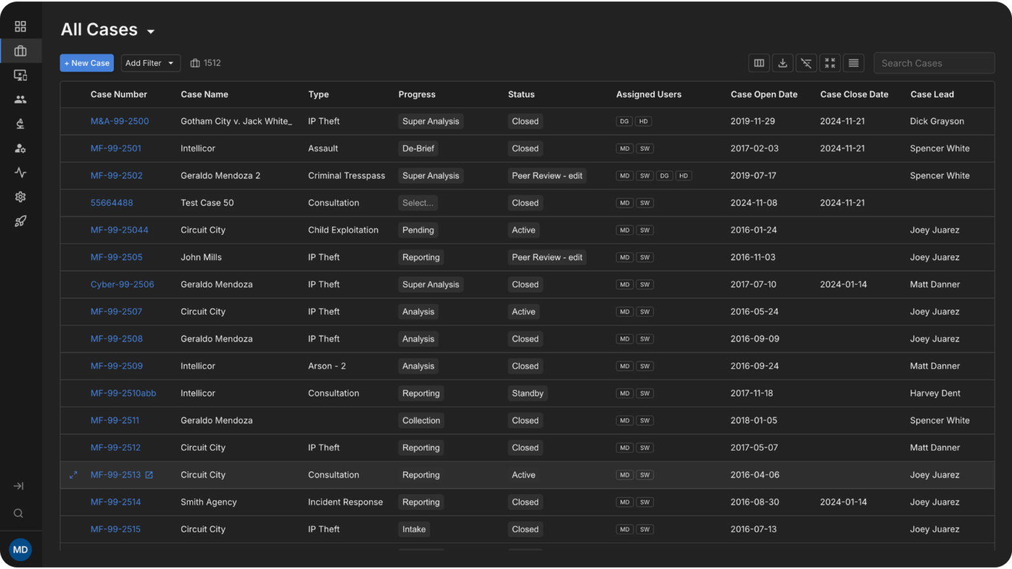
Task: Launch the rocket icon in sidebar
Action: [20, 221]
